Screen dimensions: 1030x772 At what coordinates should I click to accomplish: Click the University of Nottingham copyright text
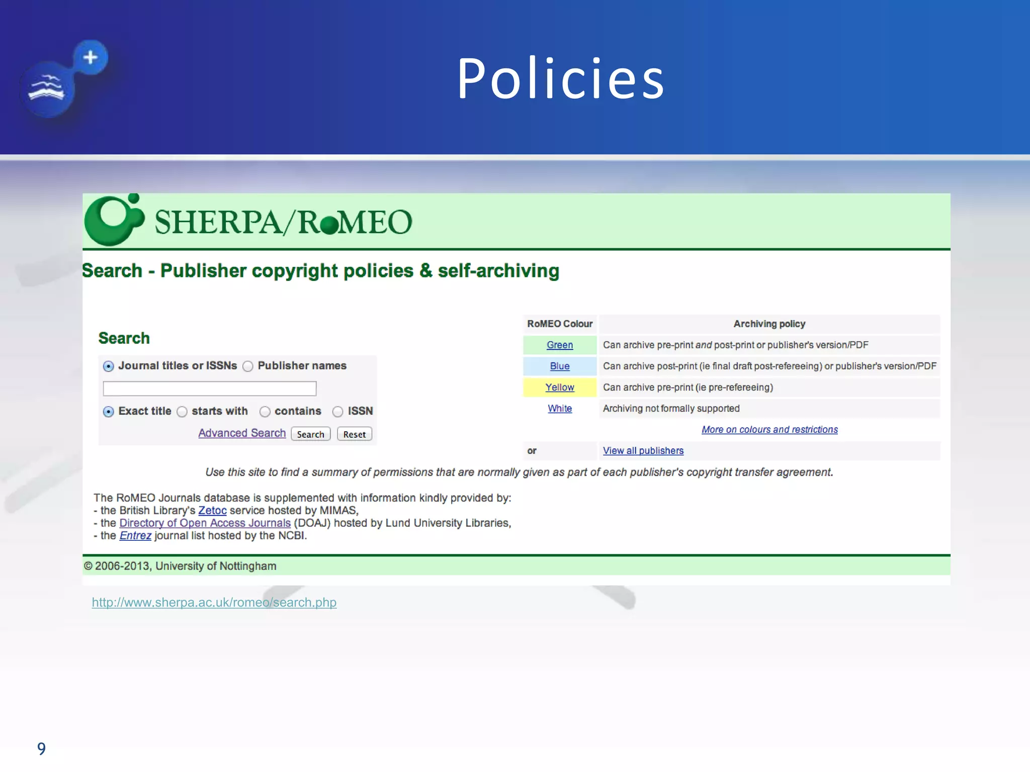[x=180, y=566]
